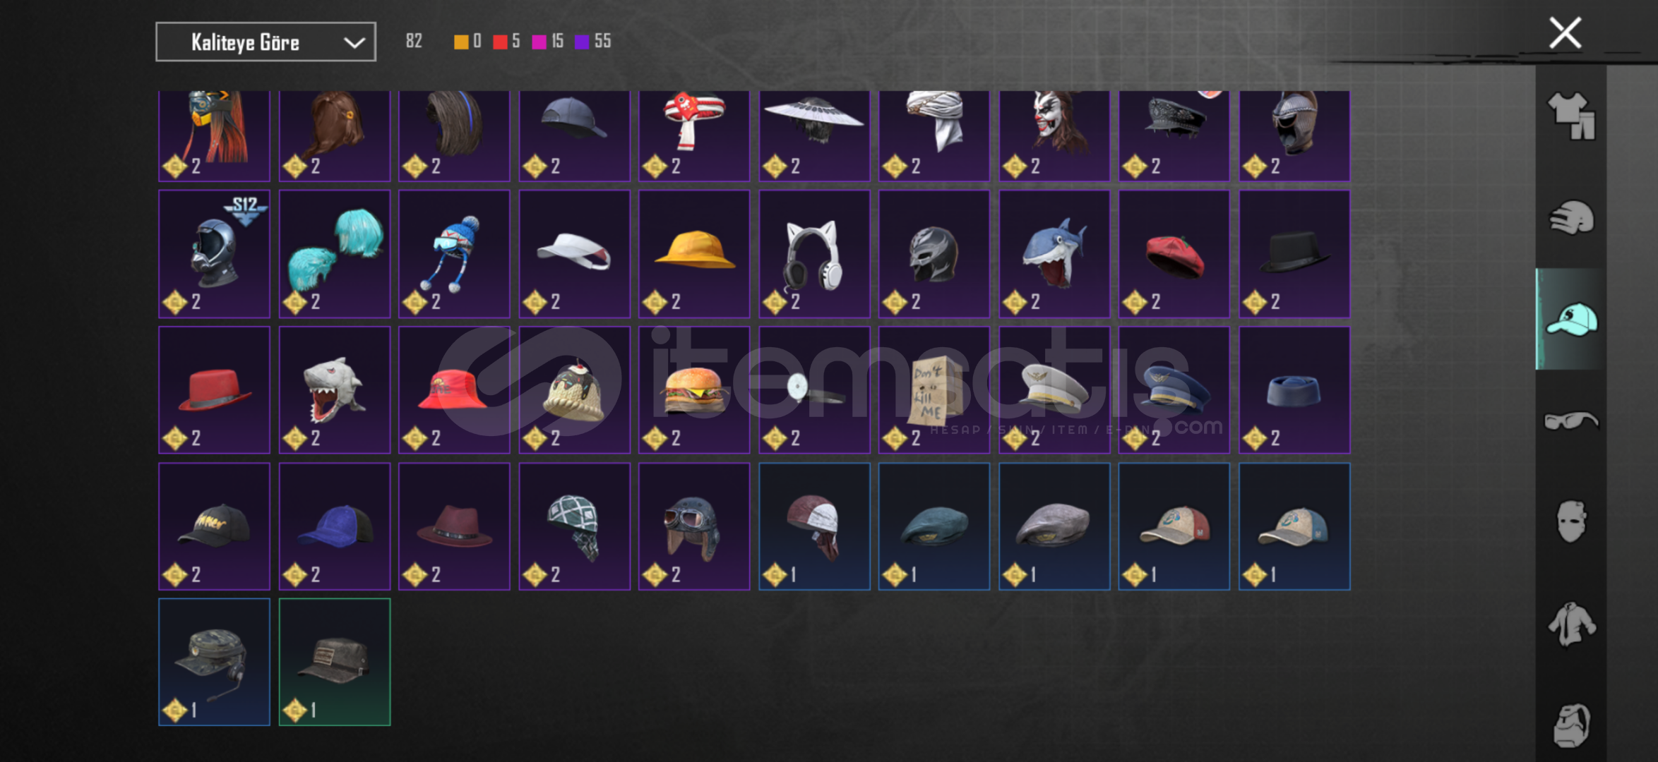Select the green-bordered camo field cap item
The width and height of the screenshot is (1658, 762).
(335, 662)
